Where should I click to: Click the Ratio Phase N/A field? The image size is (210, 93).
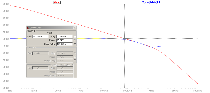point(65,72)
